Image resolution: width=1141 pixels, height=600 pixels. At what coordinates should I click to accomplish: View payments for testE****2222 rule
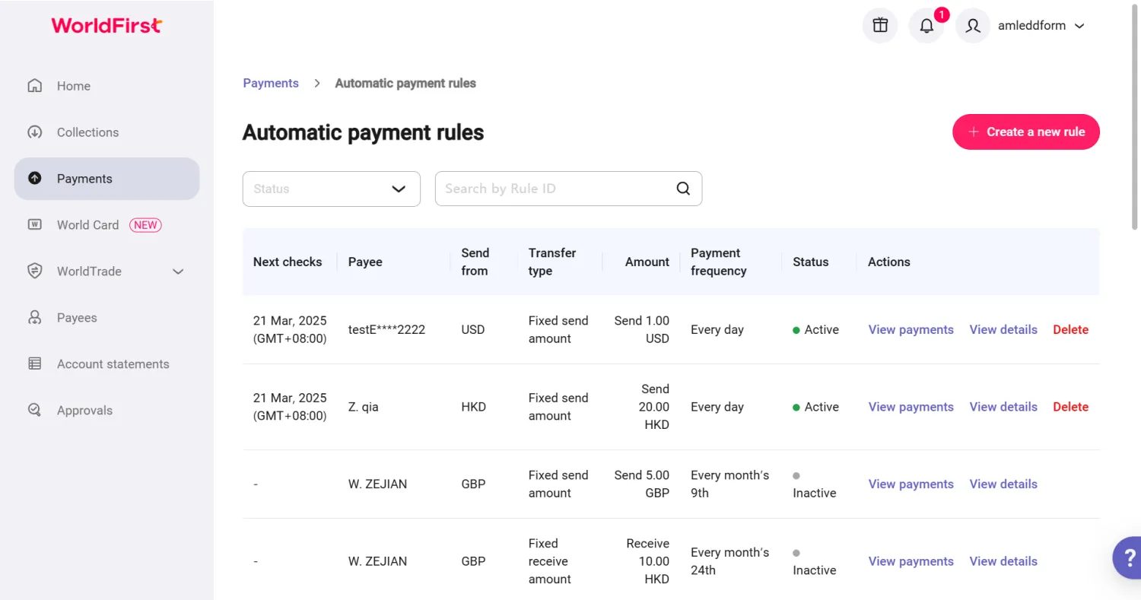(911, 329)
